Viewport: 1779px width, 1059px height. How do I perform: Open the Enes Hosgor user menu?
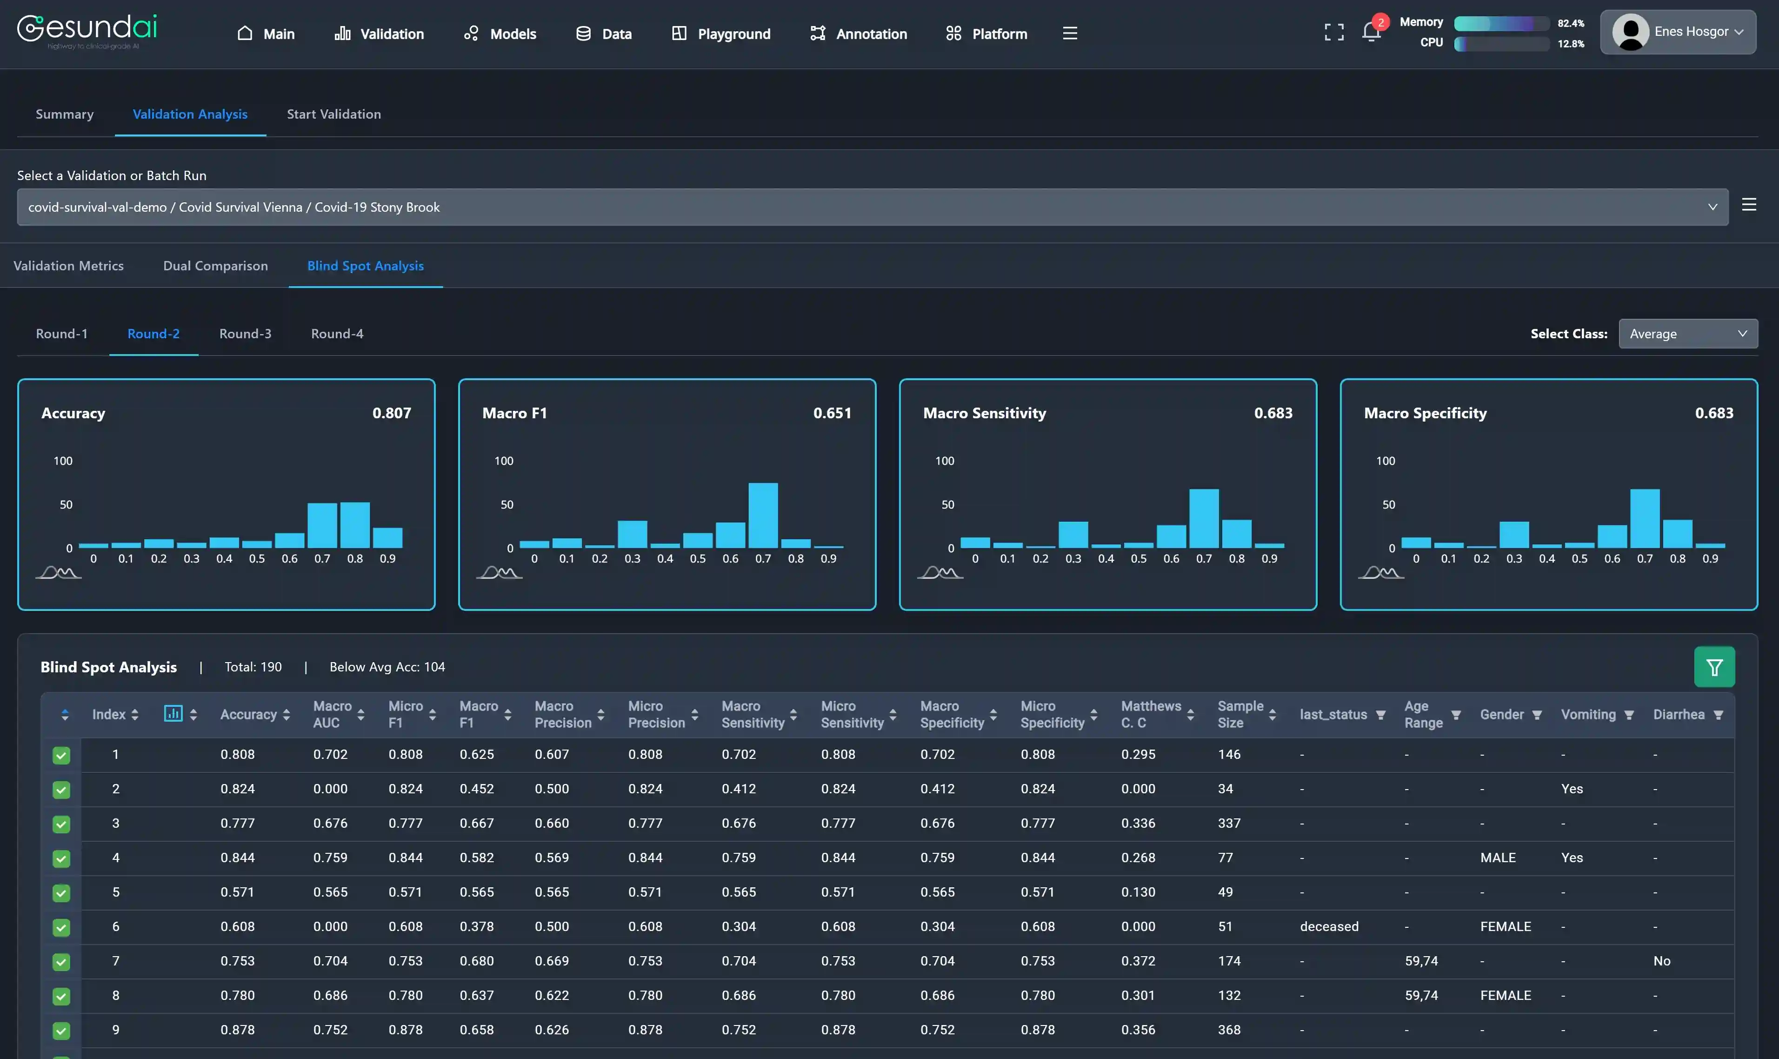click(x=1678, y=32)
